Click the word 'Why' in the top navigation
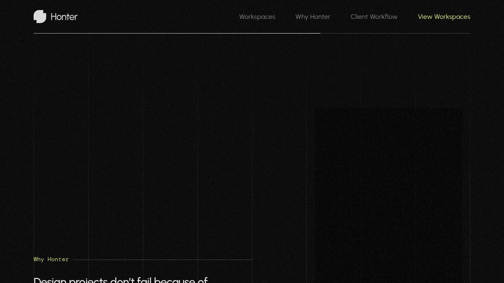This screenshot has width=504, height=283. (302, 17)
